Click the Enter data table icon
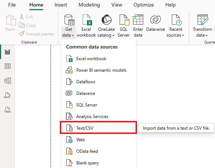Image resolution: width=215 pixels, height=168 pixels. (x=138, y=20)
